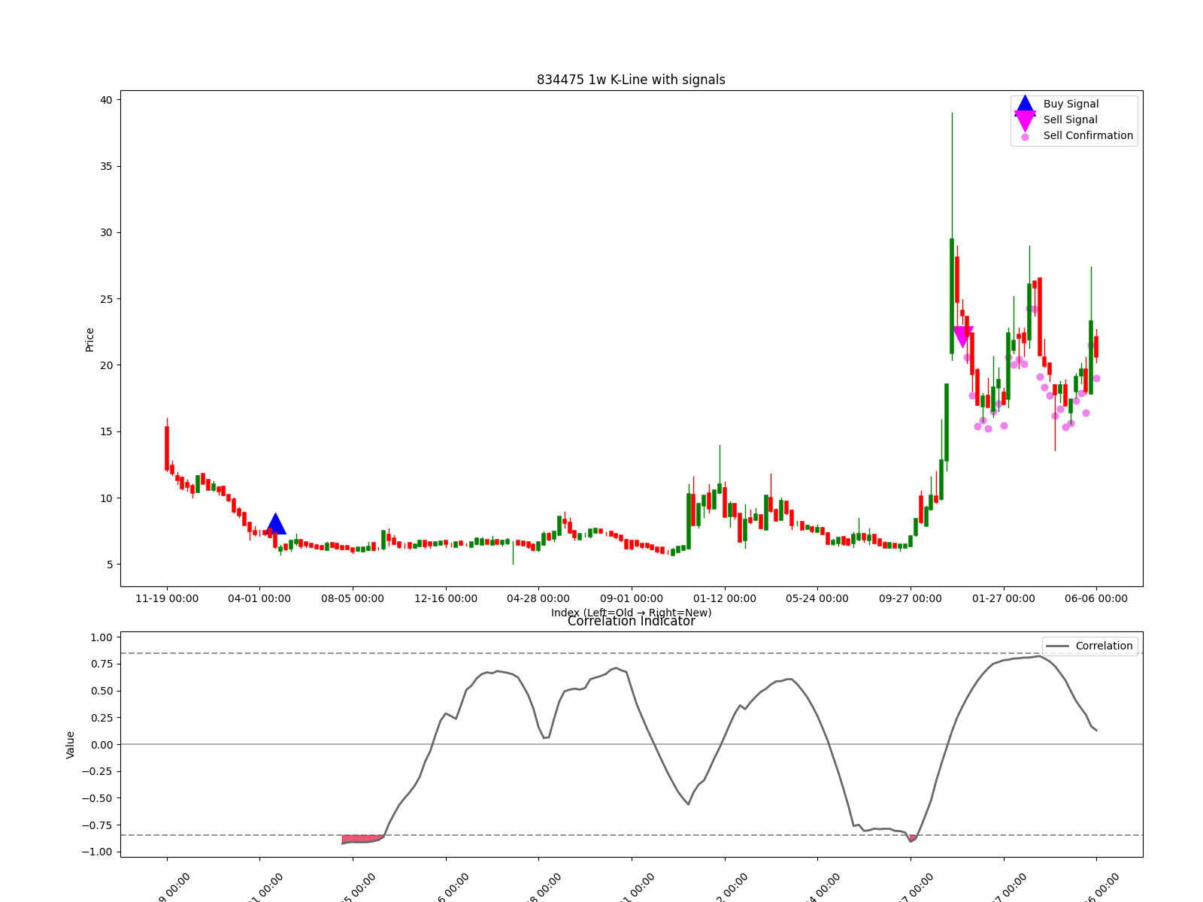Viewport: 1203px width, 902px height.
Task: Click the x-axis tick label '01-27 00:00'
Action: click(1004, 599)
